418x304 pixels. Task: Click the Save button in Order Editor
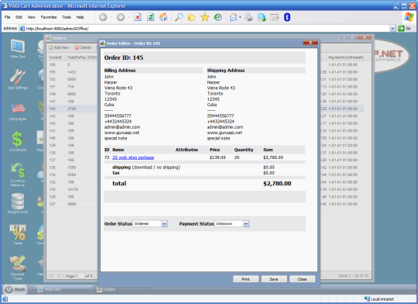click(274, 279)
